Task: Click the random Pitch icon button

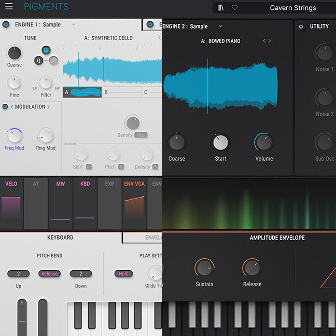Action: click(121, 167)
